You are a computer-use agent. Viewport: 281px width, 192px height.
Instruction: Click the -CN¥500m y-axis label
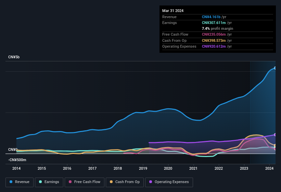17,160
